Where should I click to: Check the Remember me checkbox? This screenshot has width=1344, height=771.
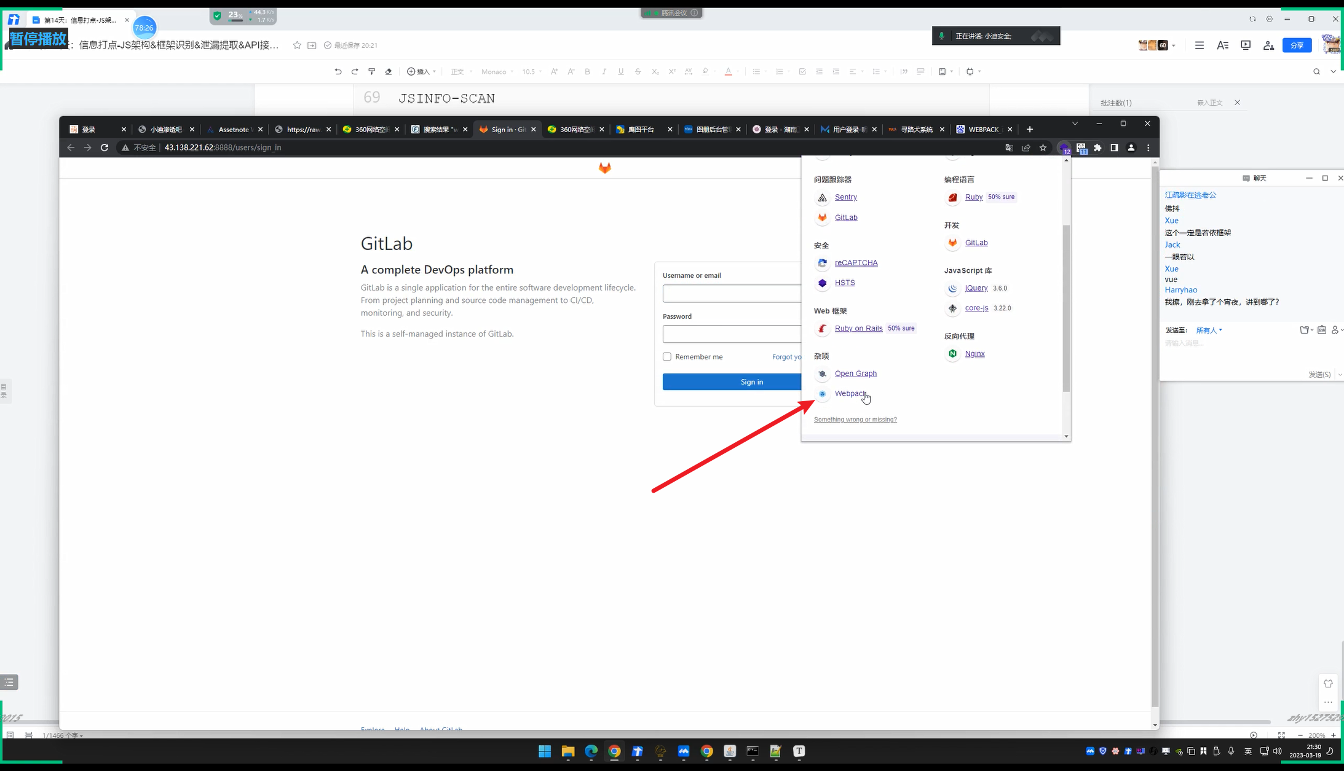pos(667,357)
